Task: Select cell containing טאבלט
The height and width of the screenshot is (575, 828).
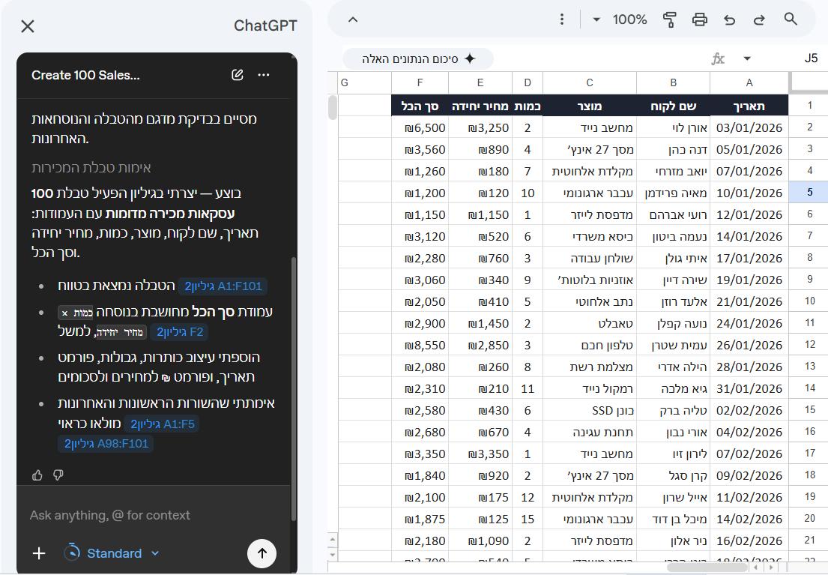Action: [590, 323]
